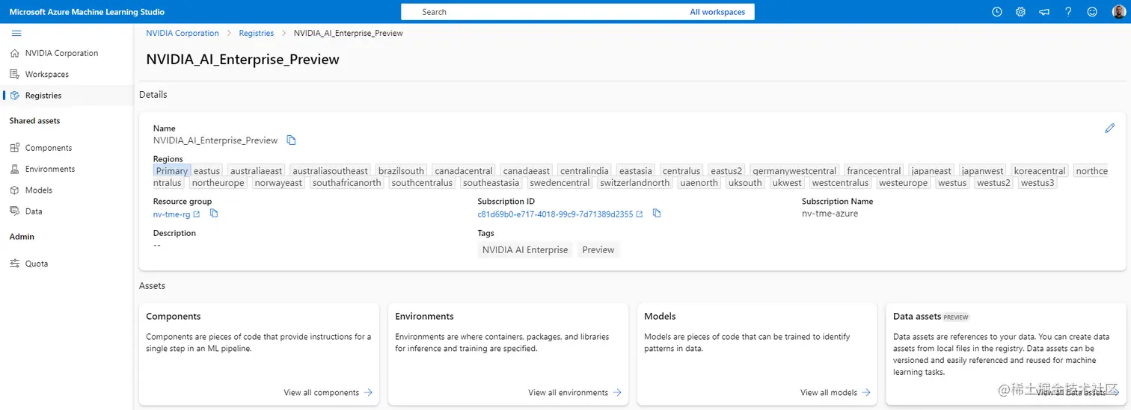Click the Environments icon in sidebar

[x=15, y=169]
